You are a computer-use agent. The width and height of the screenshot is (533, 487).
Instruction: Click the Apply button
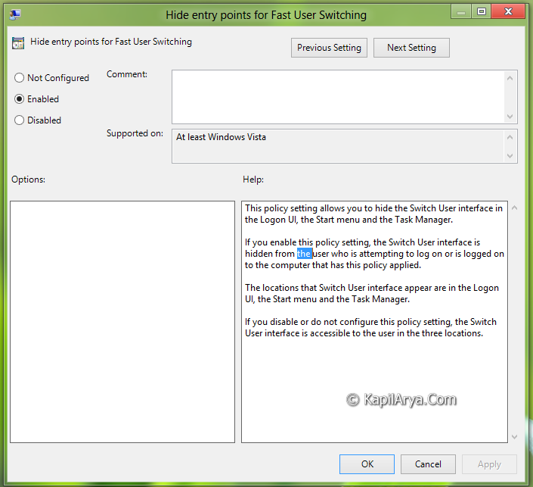[489, 464]
